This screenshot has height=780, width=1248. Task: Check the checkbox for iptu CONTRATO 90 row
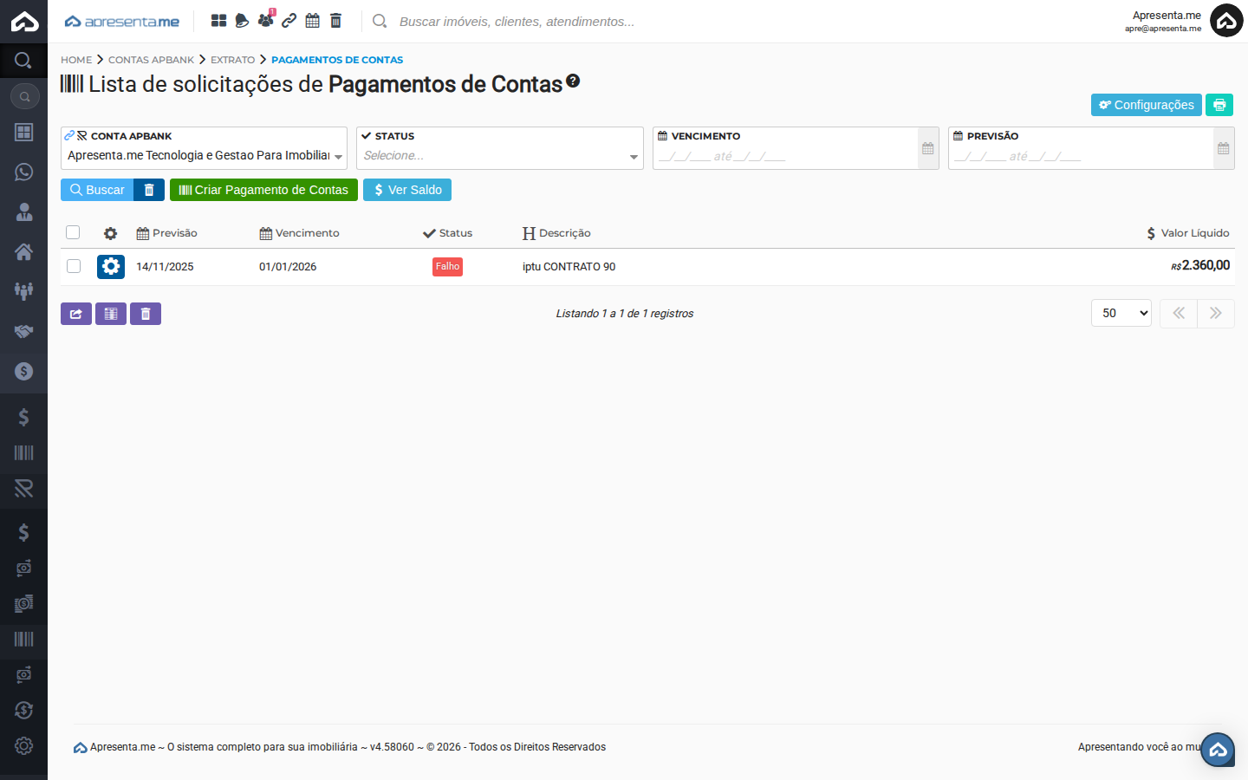[x=74, y=266]
